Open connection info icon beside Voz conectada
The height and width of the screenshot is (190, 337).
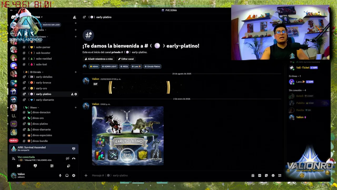14,159
